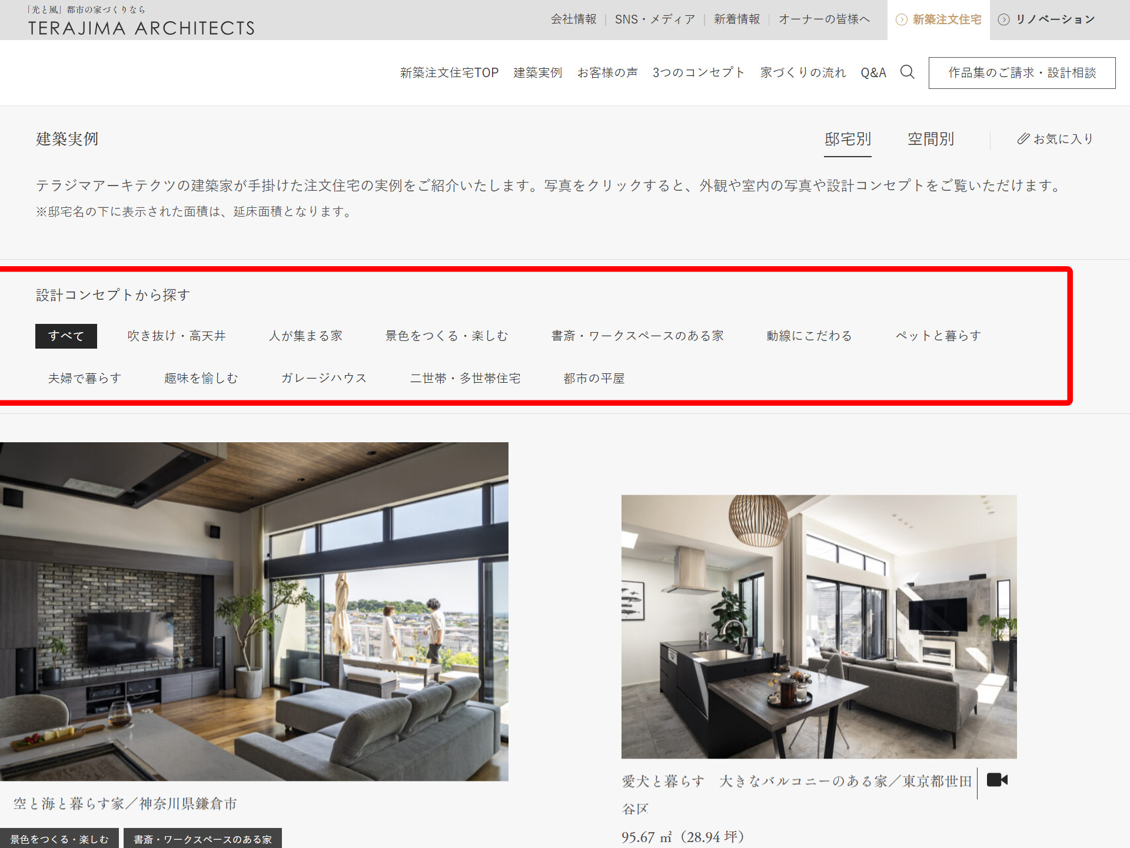Viewport: 1130px width, 848px height.
Task: Switch to 新築注文住宅 tab
Action: tap(938, 20)
